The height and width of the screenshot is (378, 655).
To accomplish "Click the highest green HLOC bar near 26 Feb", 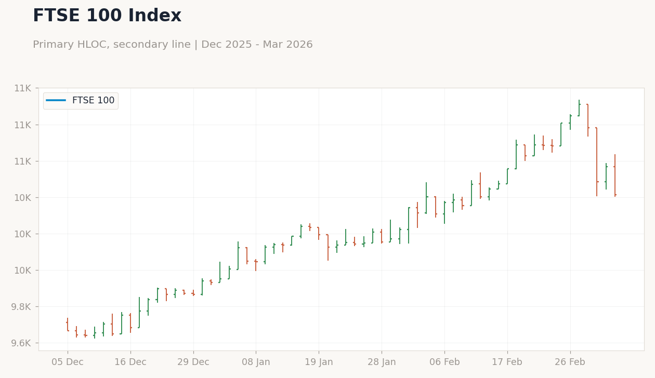I will tap(579, 108).
